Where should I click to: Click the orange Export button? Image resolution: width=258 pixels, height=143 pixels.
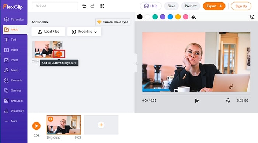point(214,6)
